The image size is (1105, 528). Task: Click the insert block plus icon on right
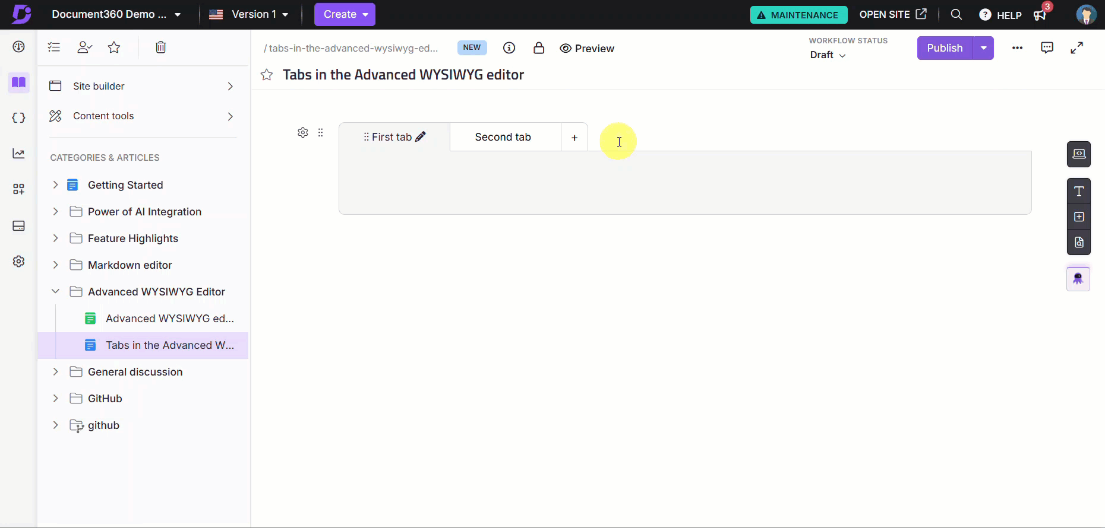[x=1079, y=217]
